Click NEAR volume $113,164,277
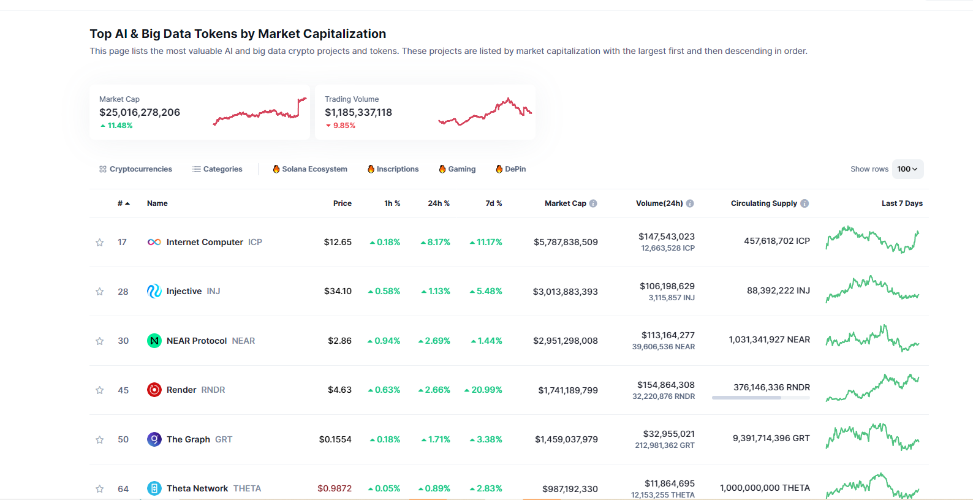The width and height of the screenshot is (973, 500). [668, 335]
